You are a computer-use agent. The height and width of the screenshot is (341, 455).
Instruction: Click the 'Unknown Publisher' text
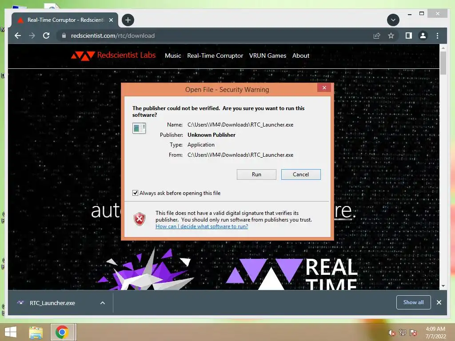(x=211, y=135)
